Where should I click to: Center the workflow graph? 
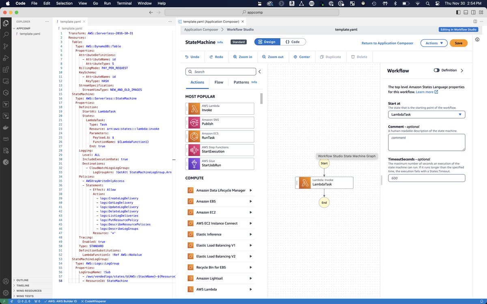pyautogui.click(x=302, y=57)
